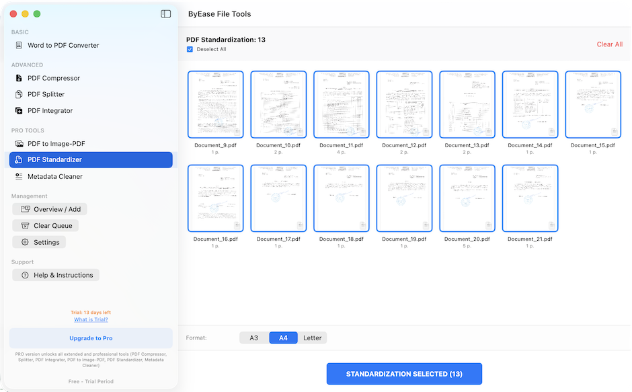Click the file badge on Document_21.pdf thumbnail
This screenshot has height=392, width=632.
click(x=552, y=225)
